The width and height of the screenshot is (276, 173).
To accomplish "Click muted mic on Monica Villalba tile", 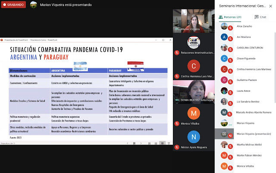I will pyautogui.click(x=177, y=124).
